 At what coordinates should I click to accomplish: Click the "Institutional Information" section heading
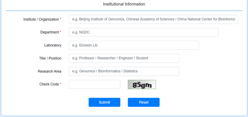click(124, 4)
